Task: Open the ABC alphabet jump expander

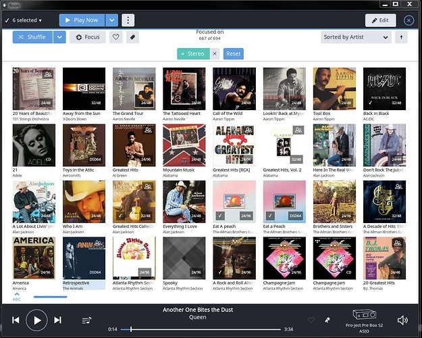Action: coord(16,297)
